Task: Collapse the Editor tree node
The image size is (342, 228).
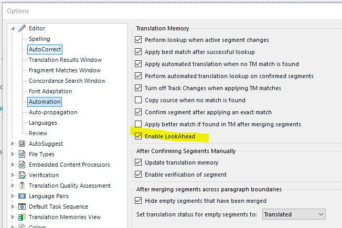Action: tap(14, 28)
